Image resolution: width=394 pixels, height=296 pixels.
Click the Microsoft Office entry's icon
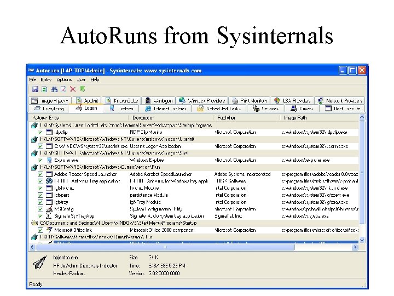49,230
